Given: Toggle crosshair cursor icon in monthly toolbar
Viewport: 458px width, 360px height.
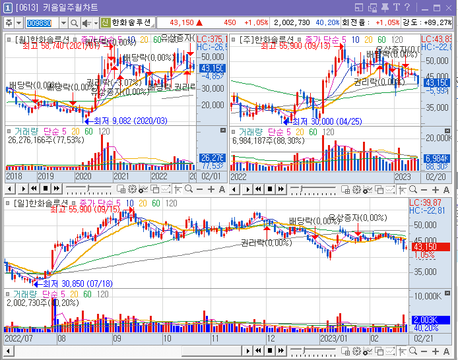Looking at the screenshot, I should pyautogui.click(x=178, y=189).
